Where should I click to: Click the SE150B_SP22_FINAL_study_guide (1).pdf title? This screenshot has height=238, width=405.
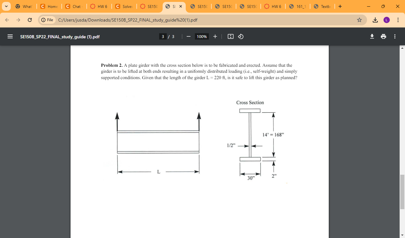pos(60,37)
